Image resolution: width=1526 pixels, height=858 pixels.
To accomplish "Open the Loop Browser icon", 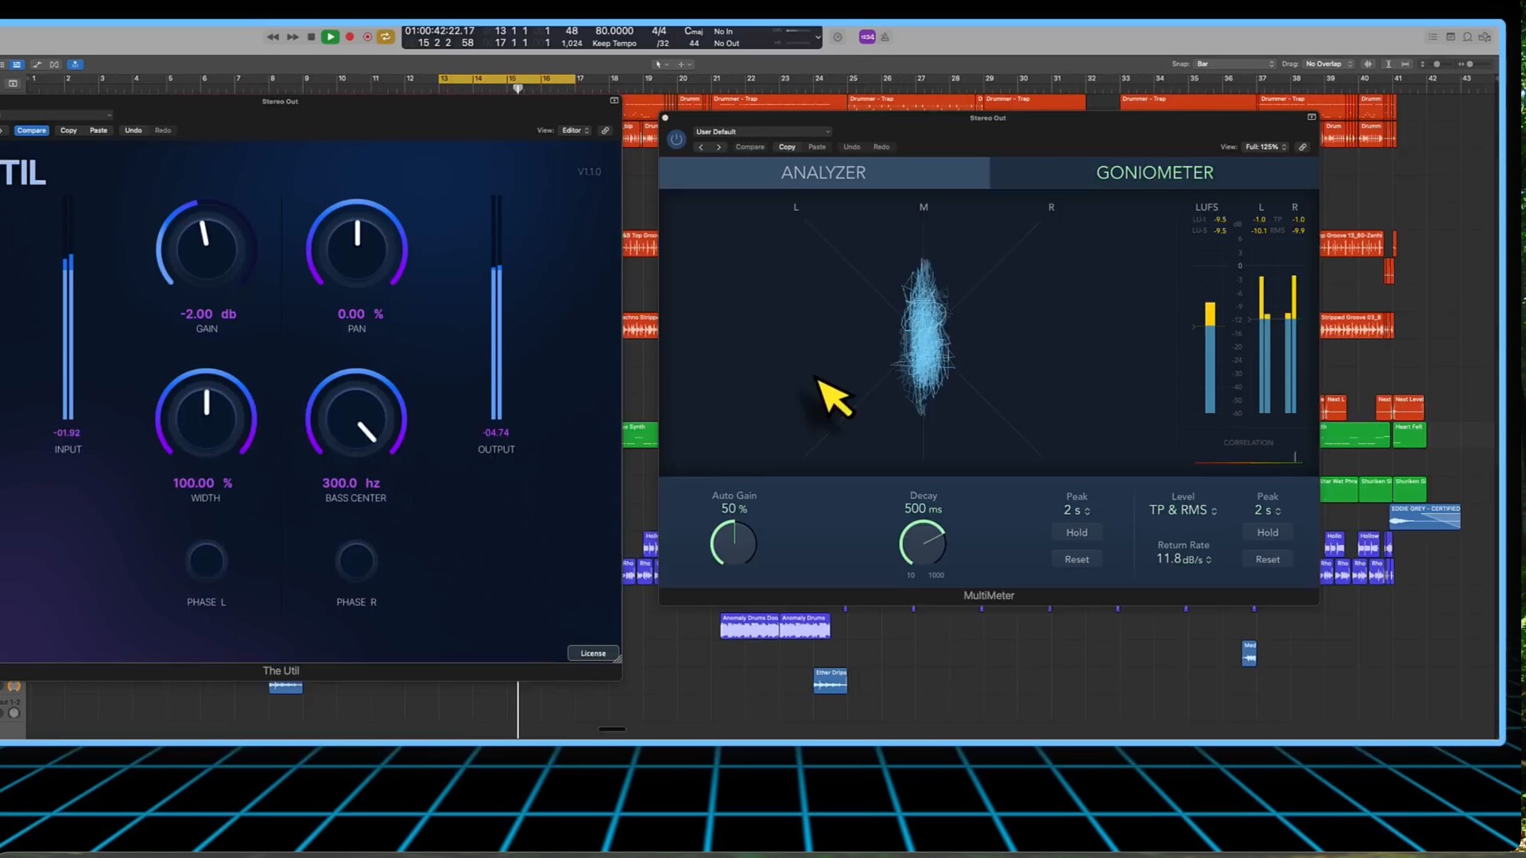I will click(1467, 37).
